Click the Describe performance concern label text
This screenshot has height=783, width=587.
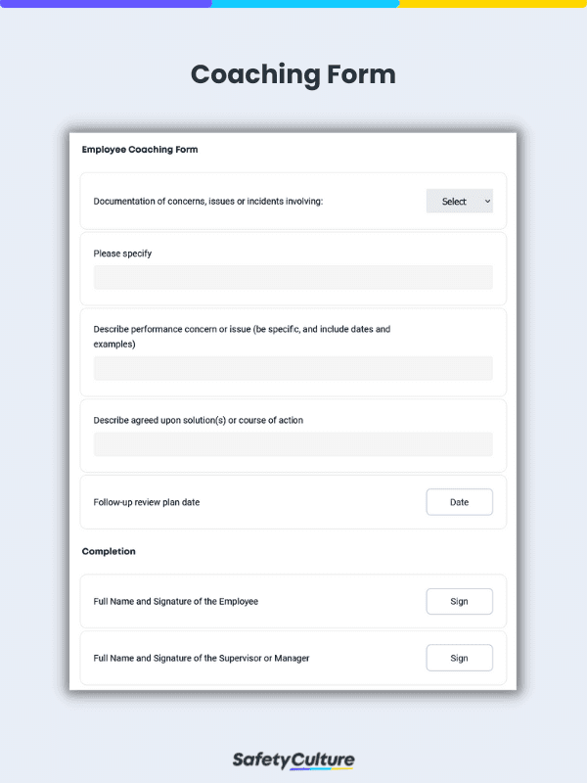pyautogui.click(x=242, y=337)
